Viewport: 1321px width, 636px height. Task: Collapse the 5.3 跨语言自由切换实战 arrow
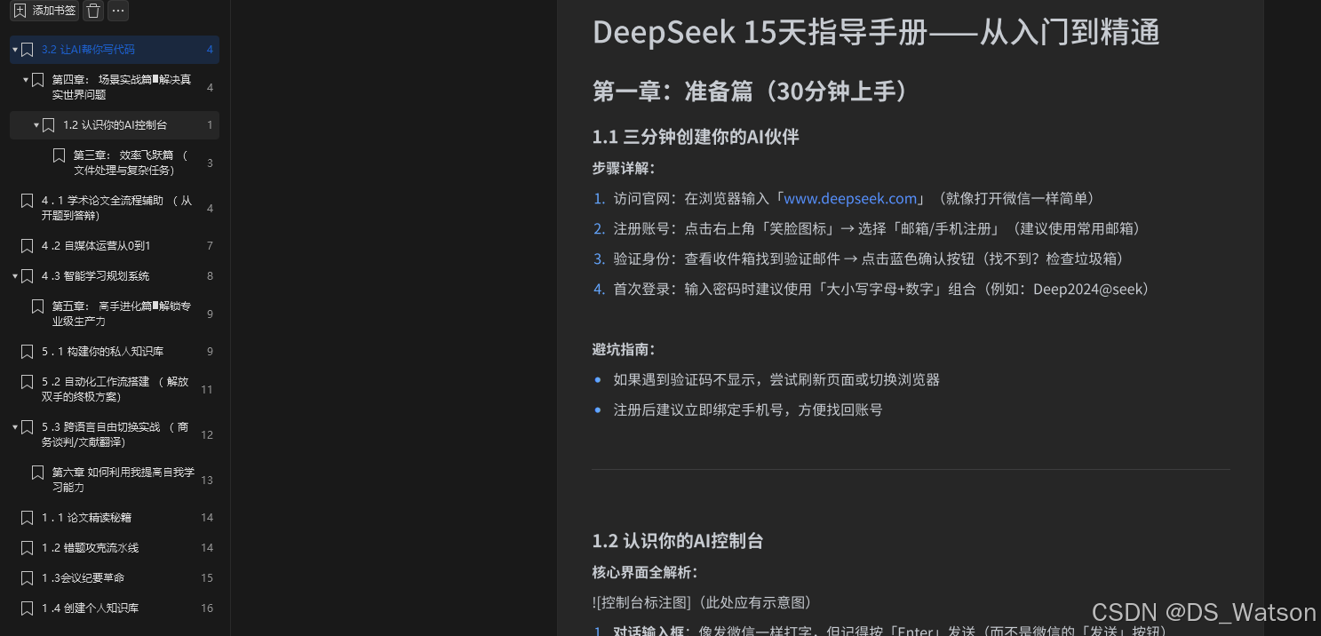[15, 427]
